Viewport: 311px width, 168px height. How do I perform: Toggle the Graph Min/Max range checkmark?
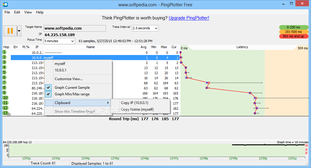[48, 94]
